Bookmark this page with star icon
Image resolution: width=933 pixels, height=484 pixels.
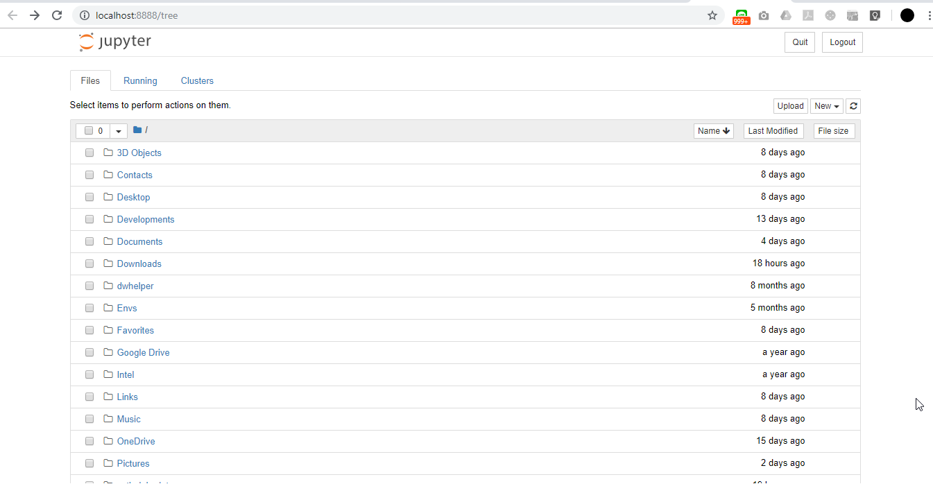[x=712, y=15]
